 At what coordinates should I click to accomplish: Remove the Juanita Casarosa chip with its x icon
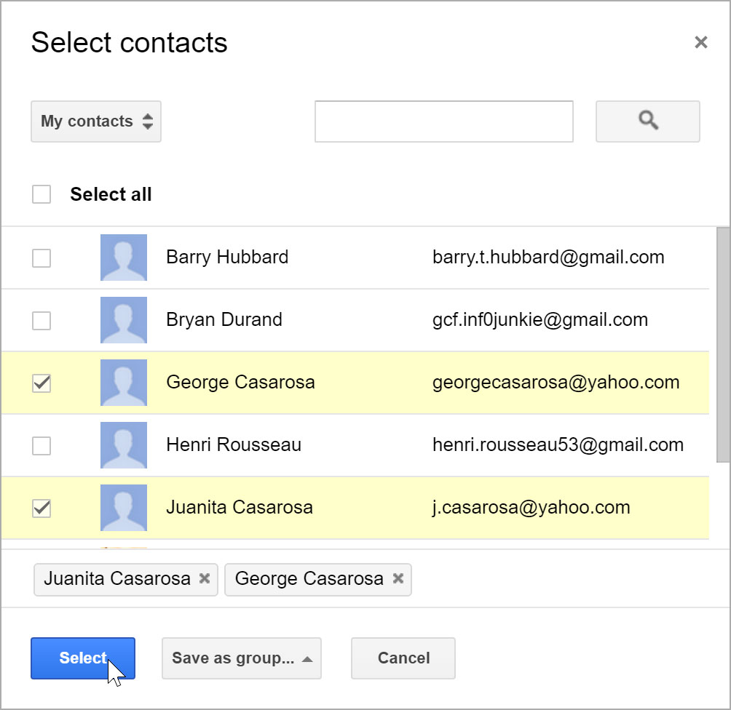tap(206, 580)
